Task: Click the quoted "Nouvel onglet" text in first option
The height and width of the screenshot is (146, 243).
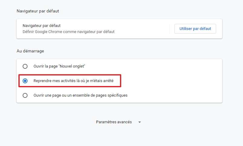Action: [x=73, y=66]
